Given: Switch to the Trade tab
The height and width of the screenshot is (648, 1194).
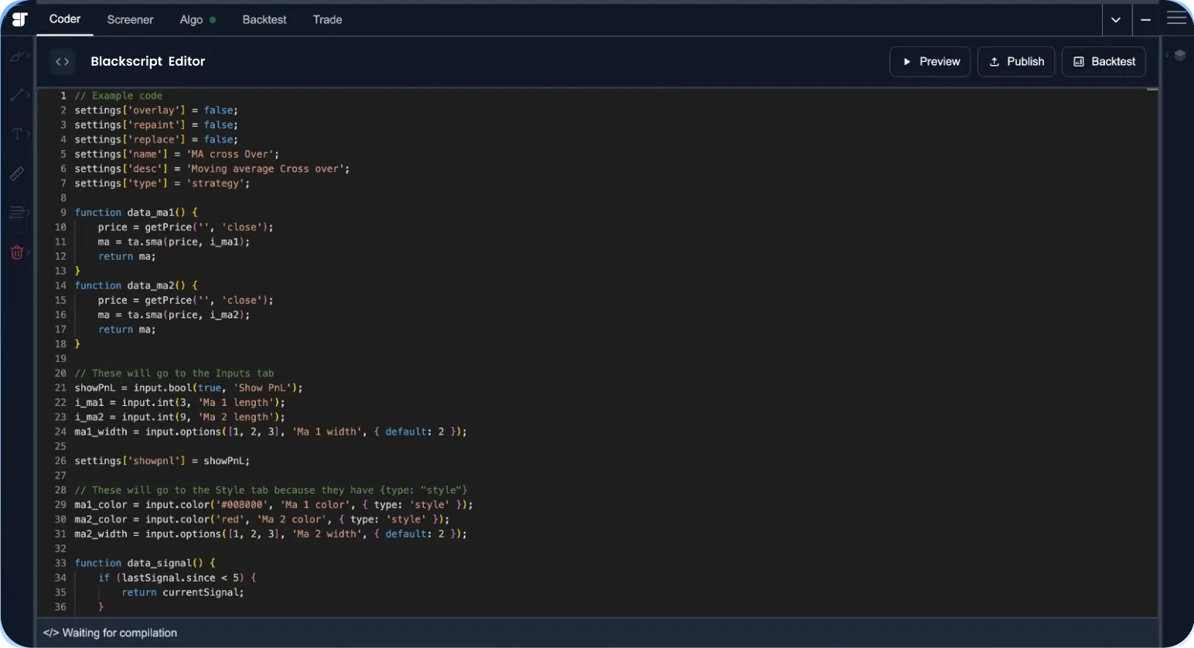Looking at the screenshot, I should [x=327, y=20].
